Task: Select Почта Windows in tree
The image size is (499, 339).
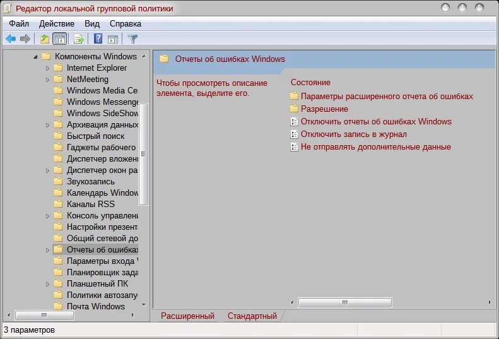Action: tap(95, 307)
